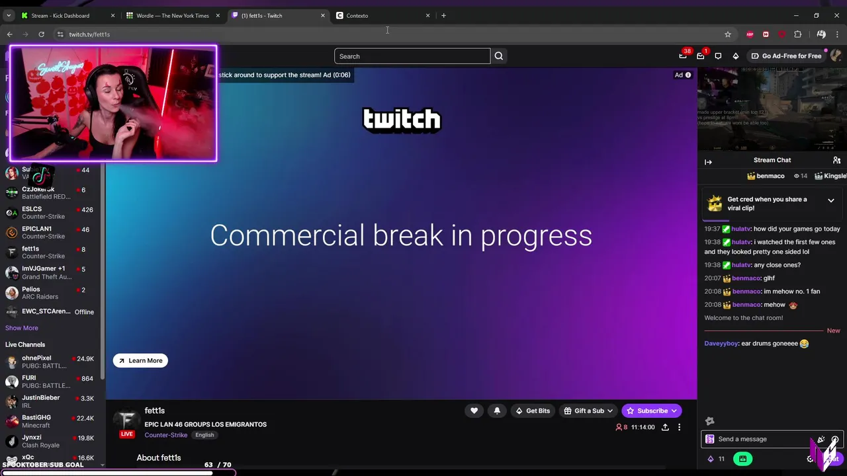Open the Counter-Strike category link
This screenshot has height=476, width=847.
(165, 435)
